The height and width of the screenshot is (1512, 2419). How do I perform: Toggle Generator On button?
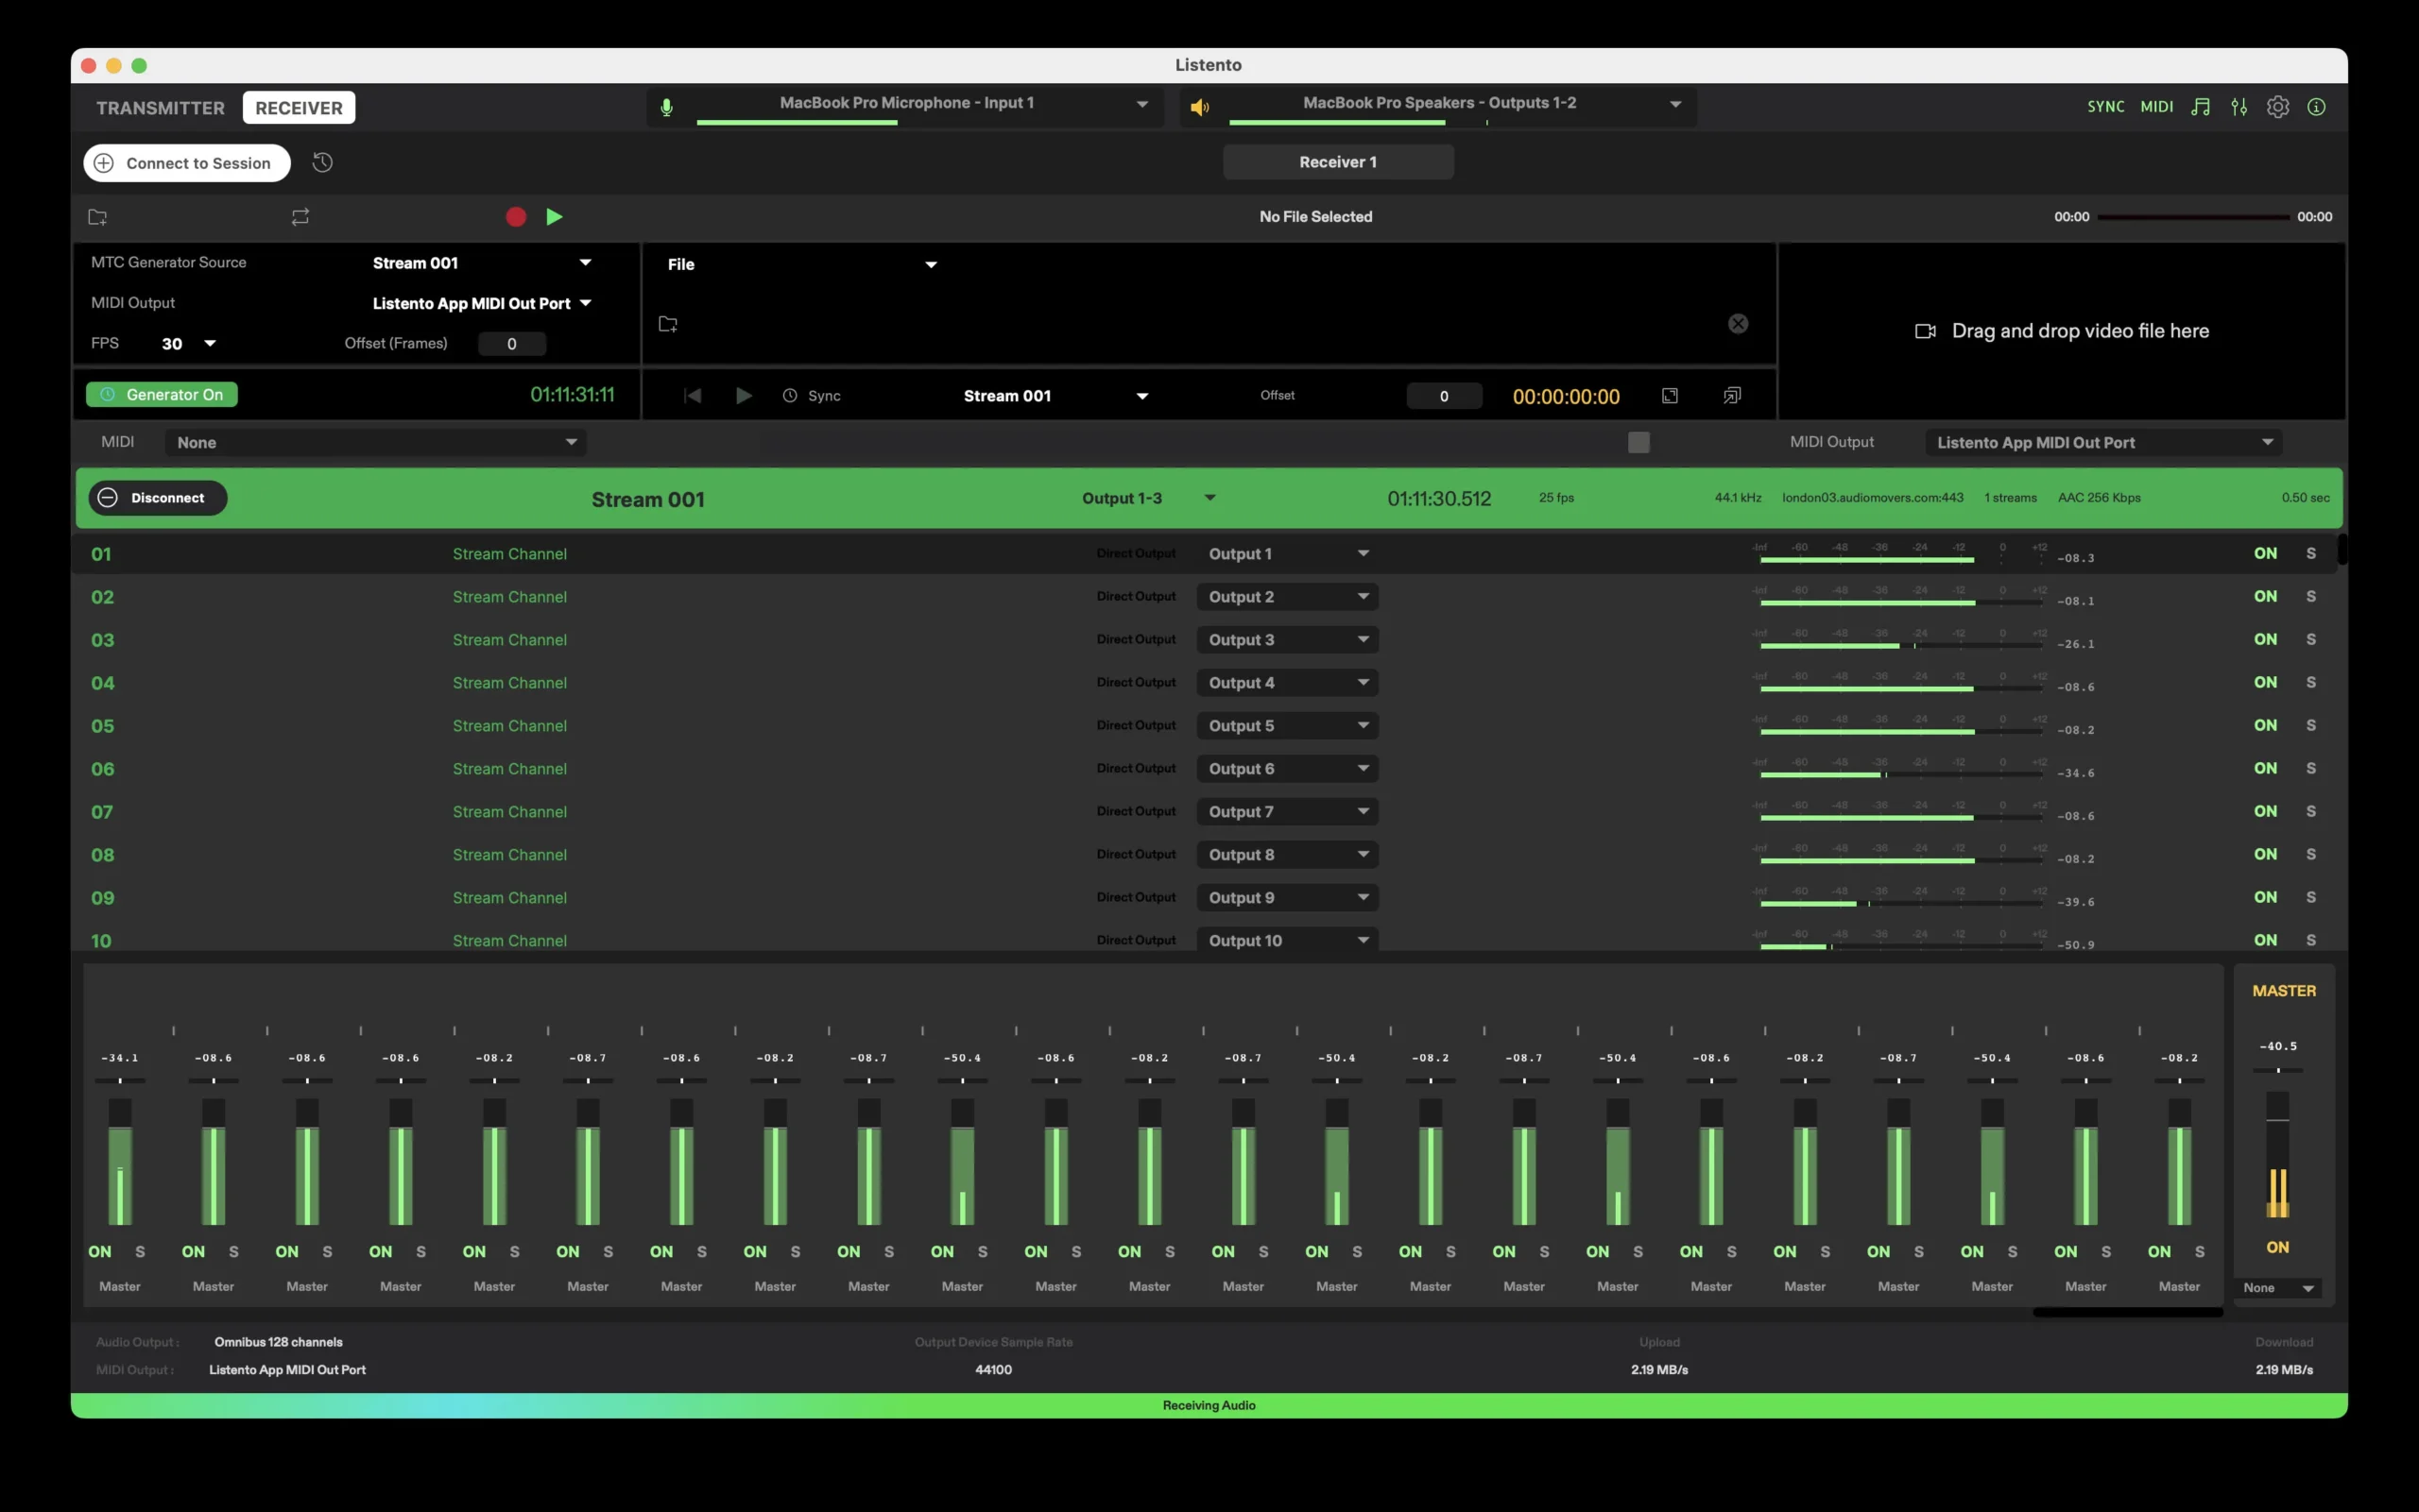point(163,395)
